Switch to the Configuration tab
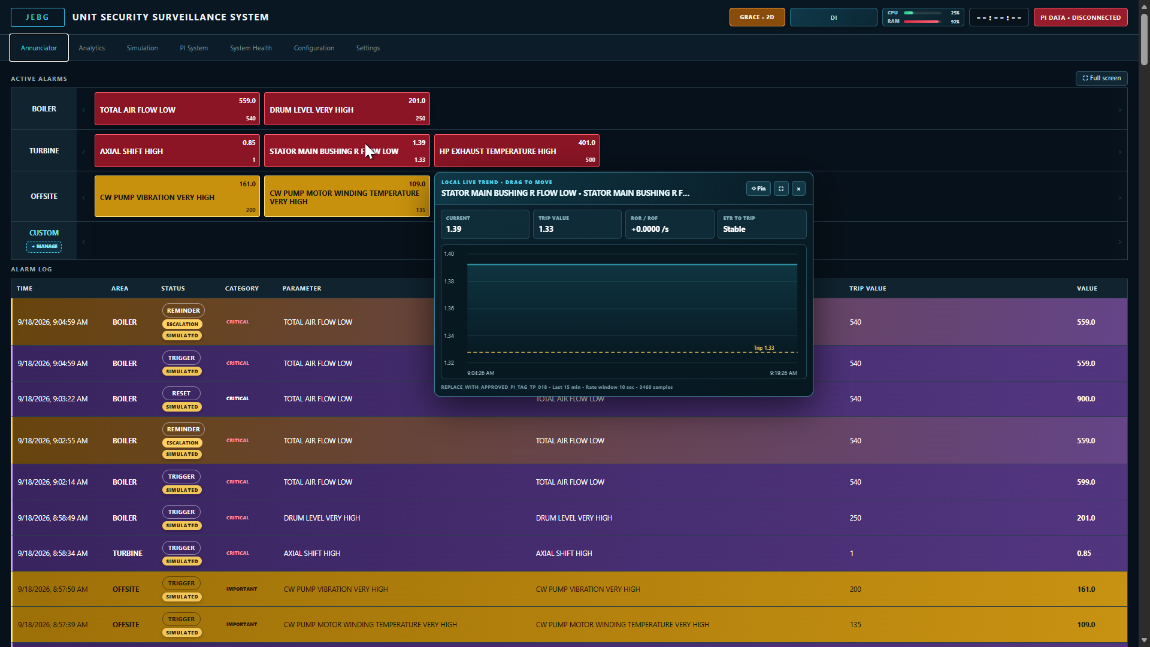 click(x=314, y=48)
